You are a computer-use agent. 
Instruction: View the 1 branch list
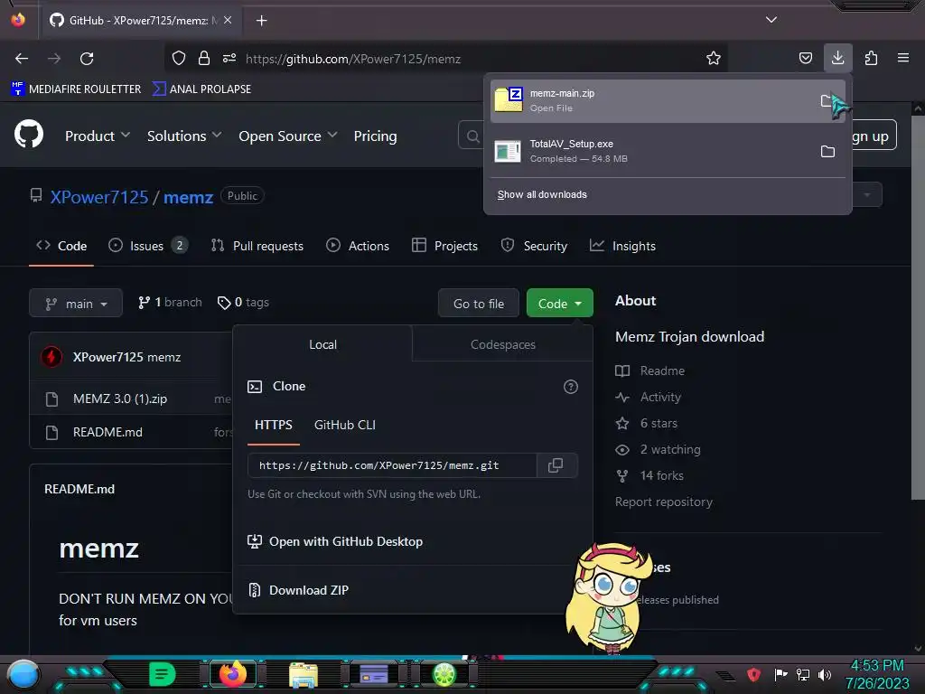170,302
